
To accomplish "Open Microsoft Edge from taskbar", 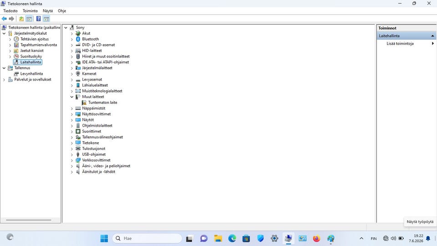I will coord(232,238).
